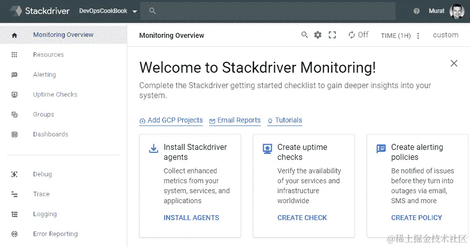Click Create uptime checks card title
This screenshot has height=247, width=470.
click(302, 152)
